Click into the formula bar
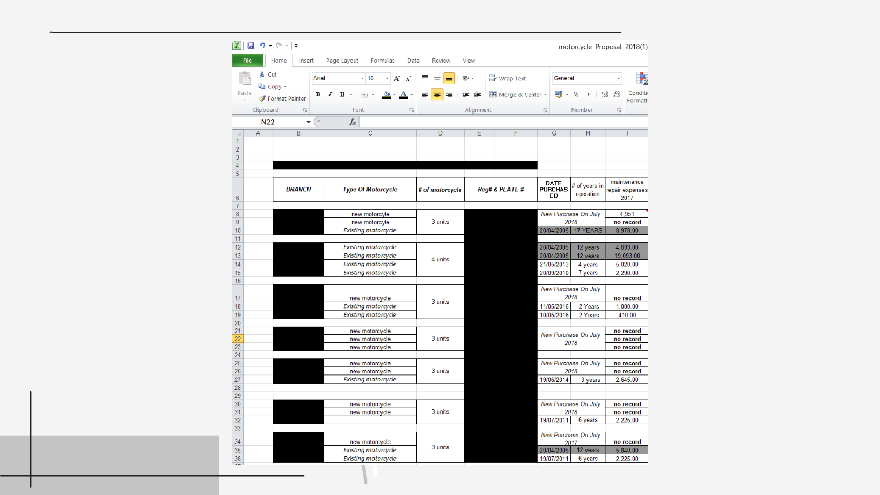This screenshot has height=495, width=880. click(x=504, y=122)
